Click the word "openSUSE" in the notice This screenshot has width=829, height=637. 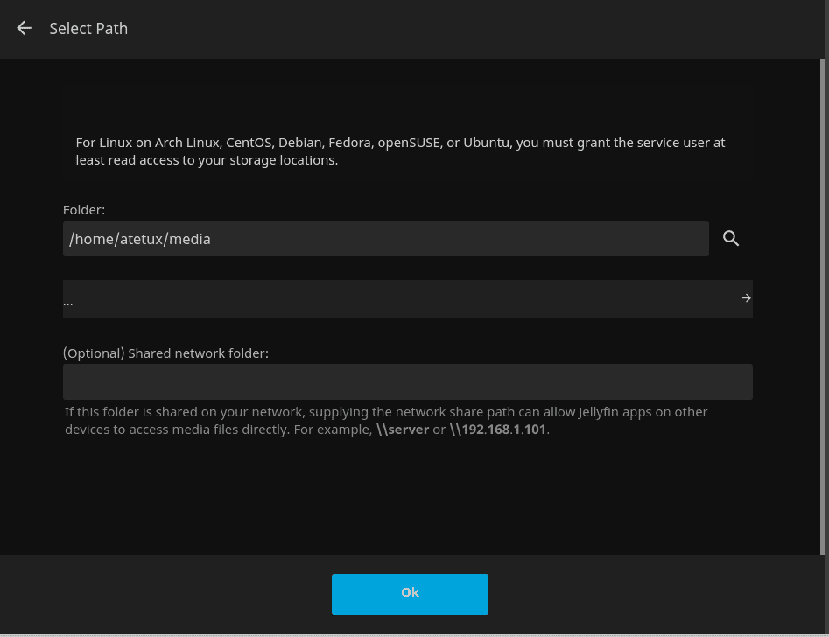(x=410, y=142)
